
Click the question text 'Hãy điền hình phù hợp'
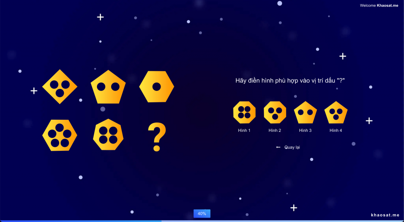coord(290,80)
